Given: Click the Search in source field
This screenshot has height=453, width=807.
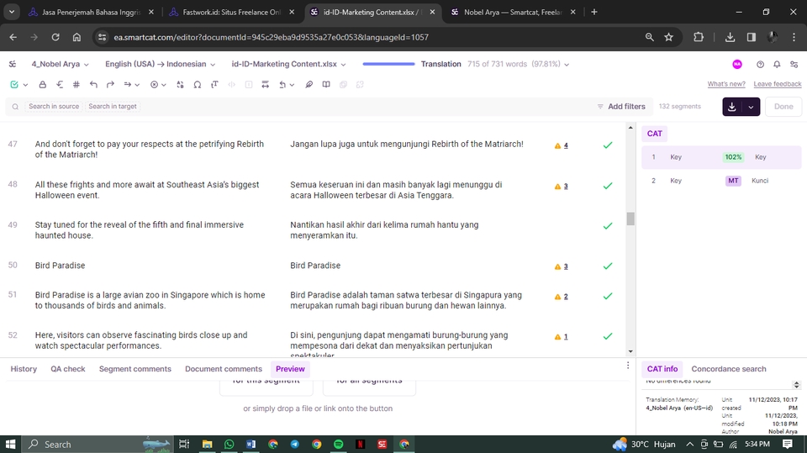Looking at the screenshot, I should pyautogui.click(x=54, y=106).
